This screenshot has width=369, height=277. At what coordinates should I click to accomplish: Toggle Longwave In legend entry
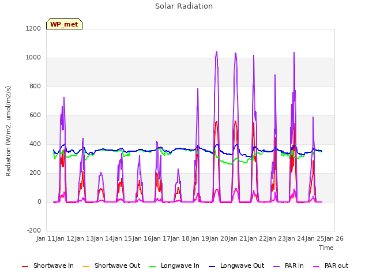pos(174,265)
